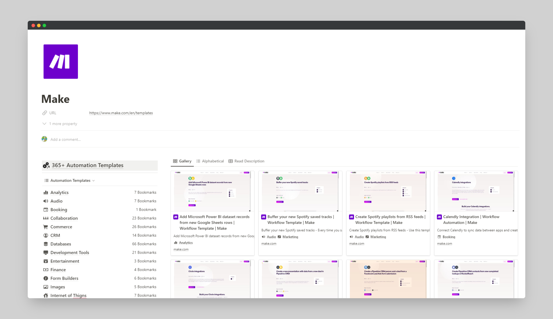This screenshot has width=553, height=319.
Task: Click the Images picture icon
Action: tap(46, 287)
